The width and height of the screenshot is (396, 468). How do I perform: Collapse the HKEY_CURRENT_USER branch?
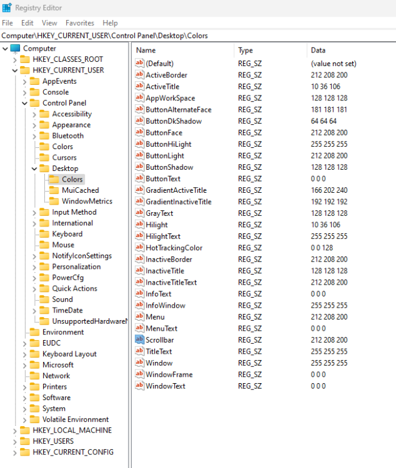(15, 71)
